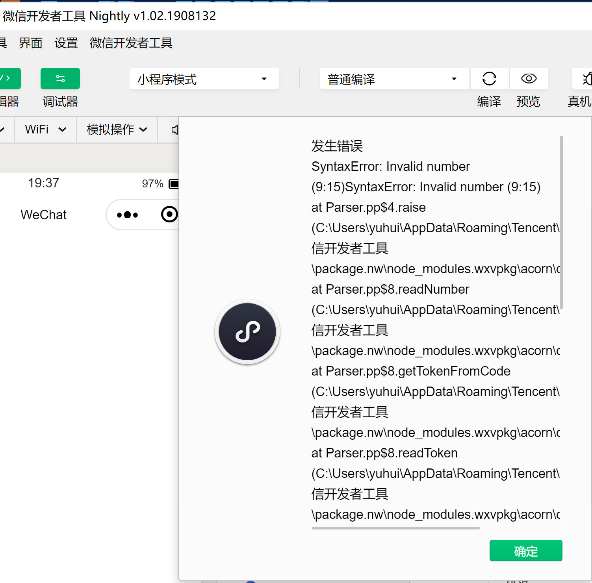Click the error dialog horizontal scrollbar
Screen dimensions: 592x583
click(x=395, y=528)
